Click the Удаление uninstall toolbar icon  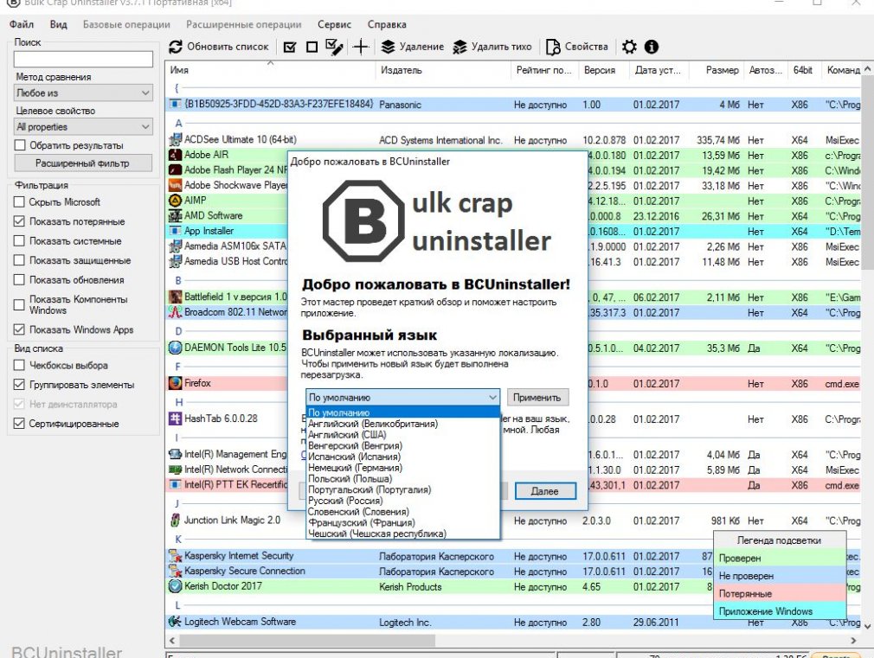point(389,47)
